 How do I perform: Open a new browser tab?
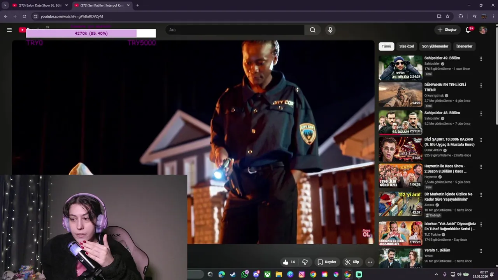pyautogui.click(x=138, y=5)
